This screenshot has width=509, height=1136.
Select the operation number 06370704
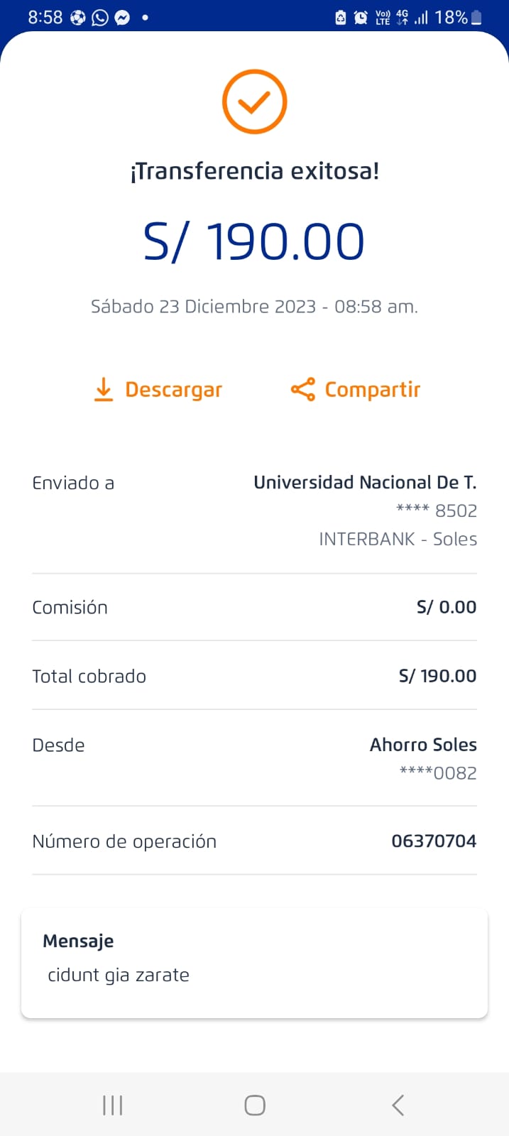pos(434,841)
